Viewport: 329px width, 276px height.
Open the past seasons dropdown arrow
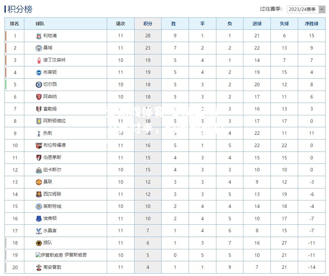point(322,9)
